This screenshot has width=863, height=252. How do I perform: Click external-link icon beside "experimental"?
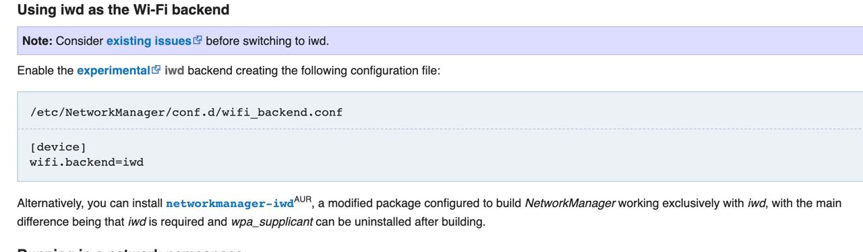pos(156,69)
